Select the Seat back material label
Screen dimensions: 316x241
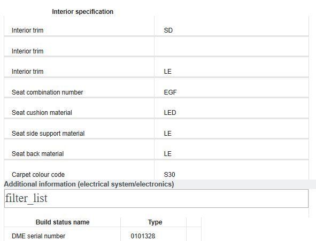37,154
